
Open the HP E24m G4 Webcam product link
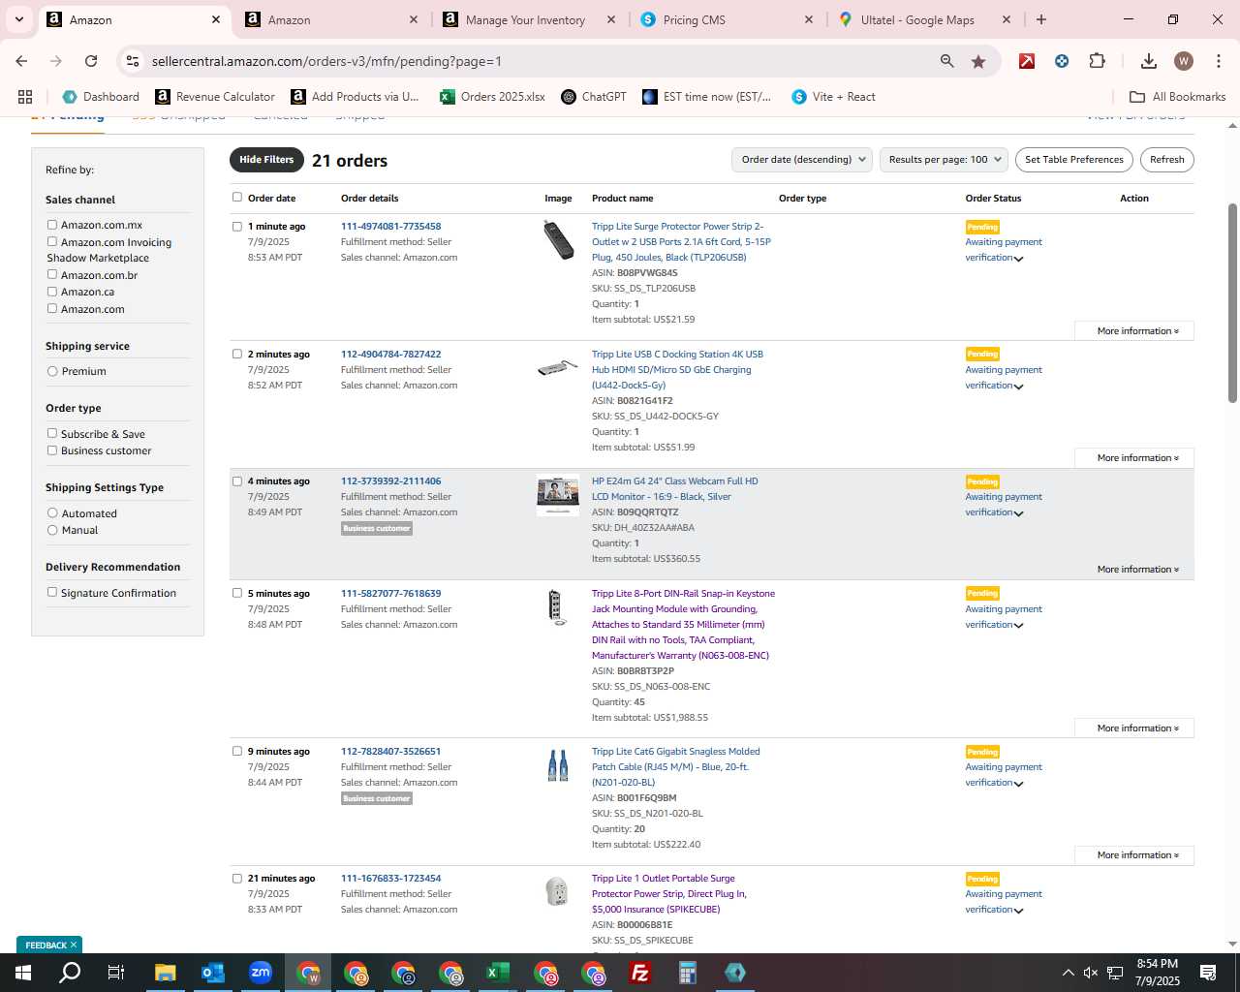click(x=675, y=489)
